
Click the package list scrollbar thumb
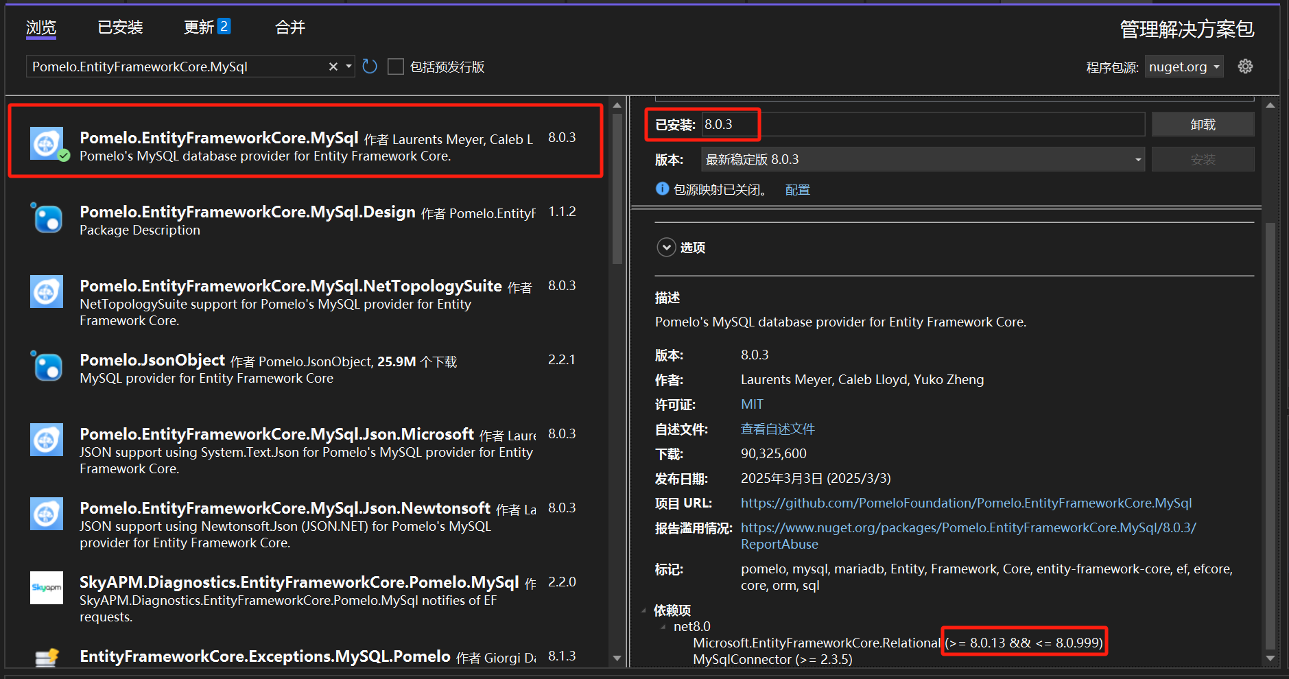(617, 189)
